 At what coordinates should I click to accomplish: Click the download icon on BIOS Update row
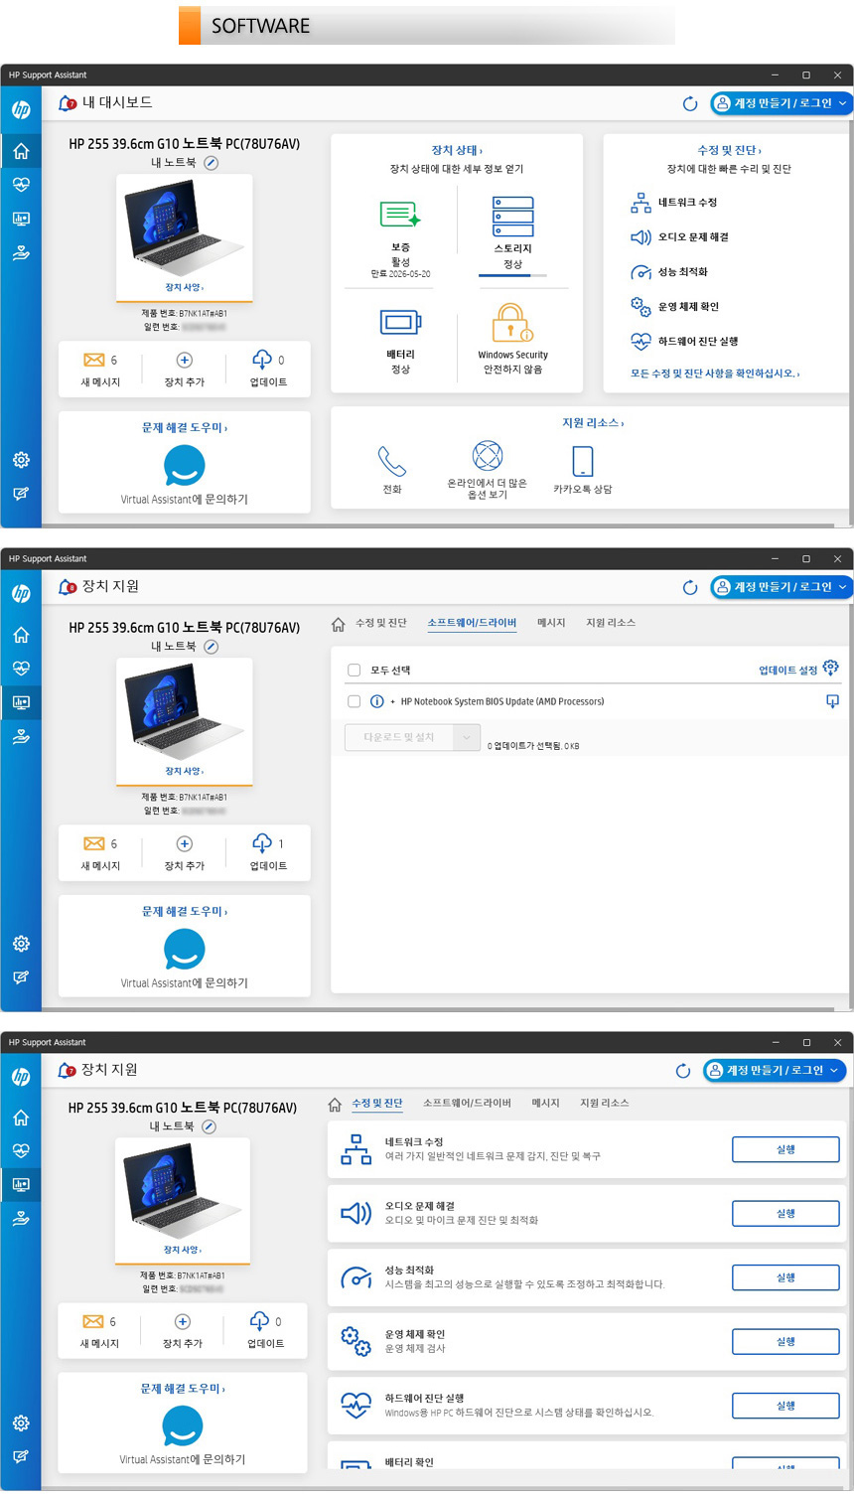point(832,701)
